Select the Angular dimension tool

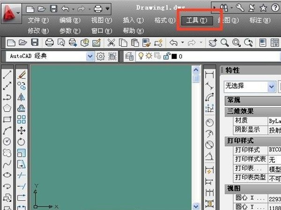tap(209, 156)
